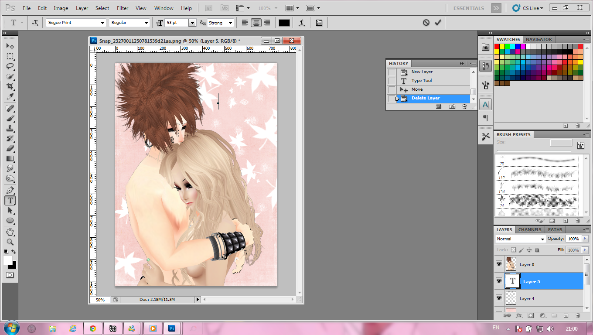Select the Path Selection tool
This screenshot has height=335, width=593.
(x=10, y=210)
